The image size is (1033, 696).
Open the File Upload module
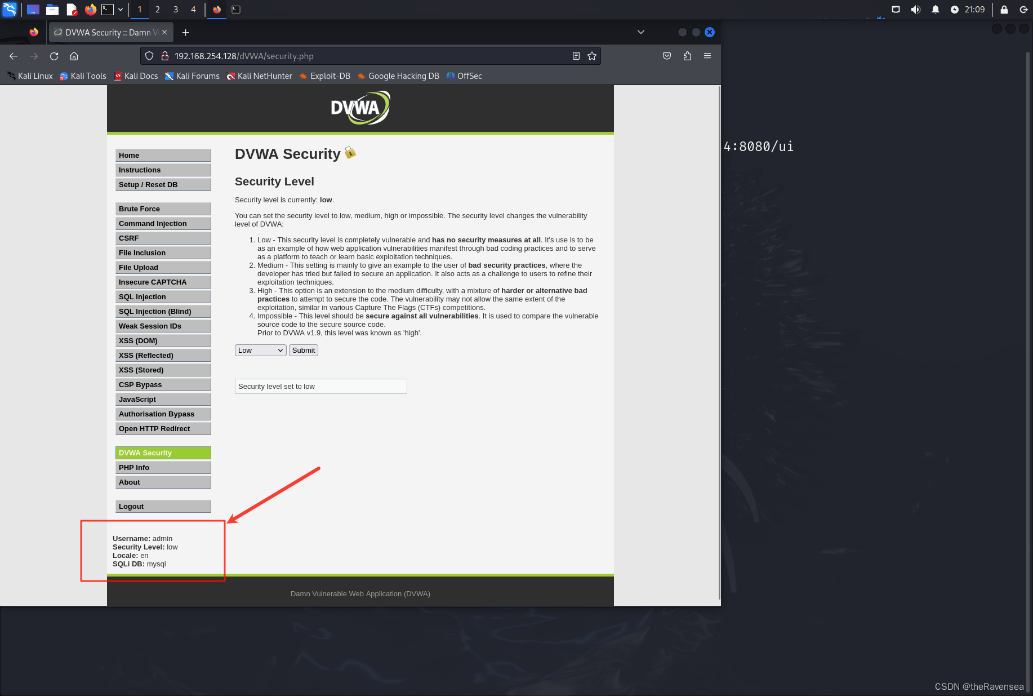point(163,268)
